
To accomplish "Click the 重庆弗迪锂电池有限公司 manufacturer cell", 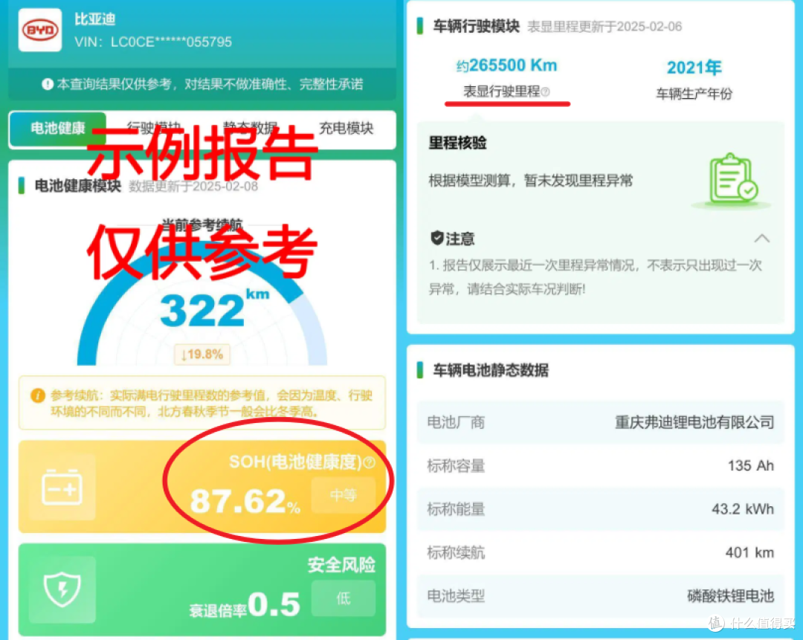I will click(694, 422).
